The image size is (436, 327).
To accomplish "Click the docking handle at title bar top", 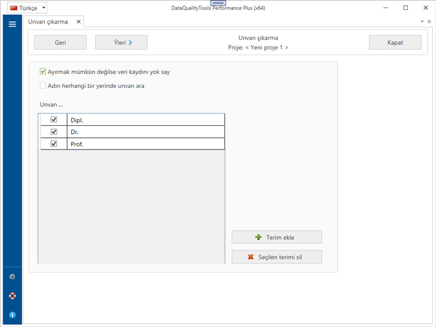I will (x=218, y=2).
